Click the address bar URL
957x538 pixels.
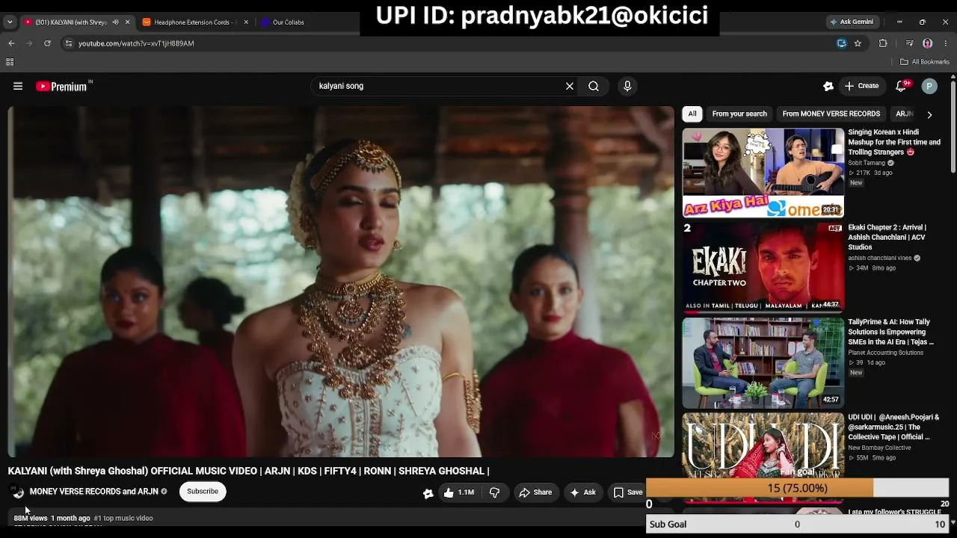pyautogui.click(x=136, y=43)
